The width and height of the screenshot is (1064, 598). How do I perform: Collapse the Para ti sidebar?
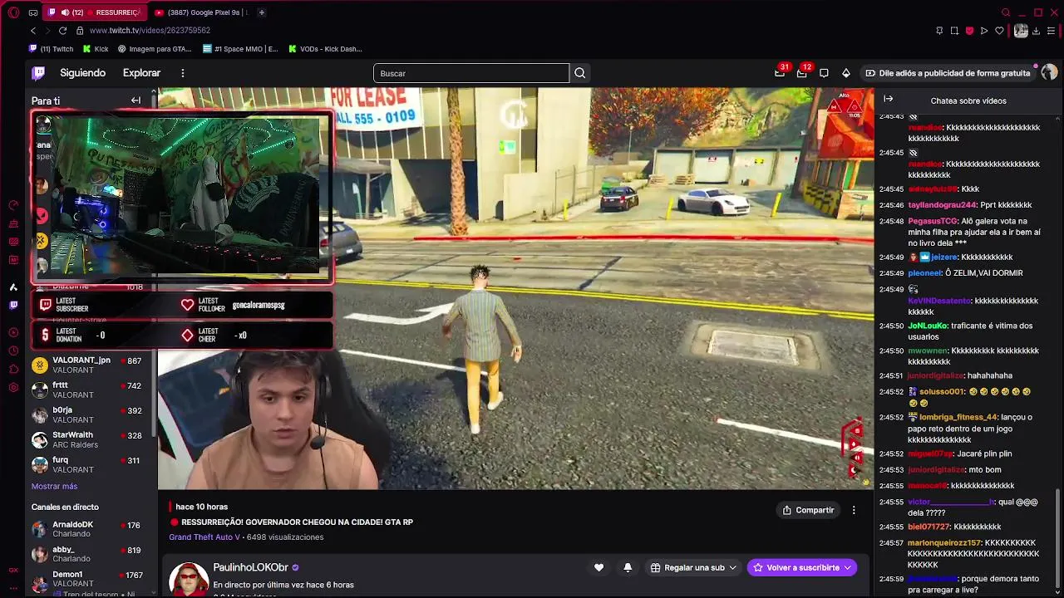coord(135,100)
